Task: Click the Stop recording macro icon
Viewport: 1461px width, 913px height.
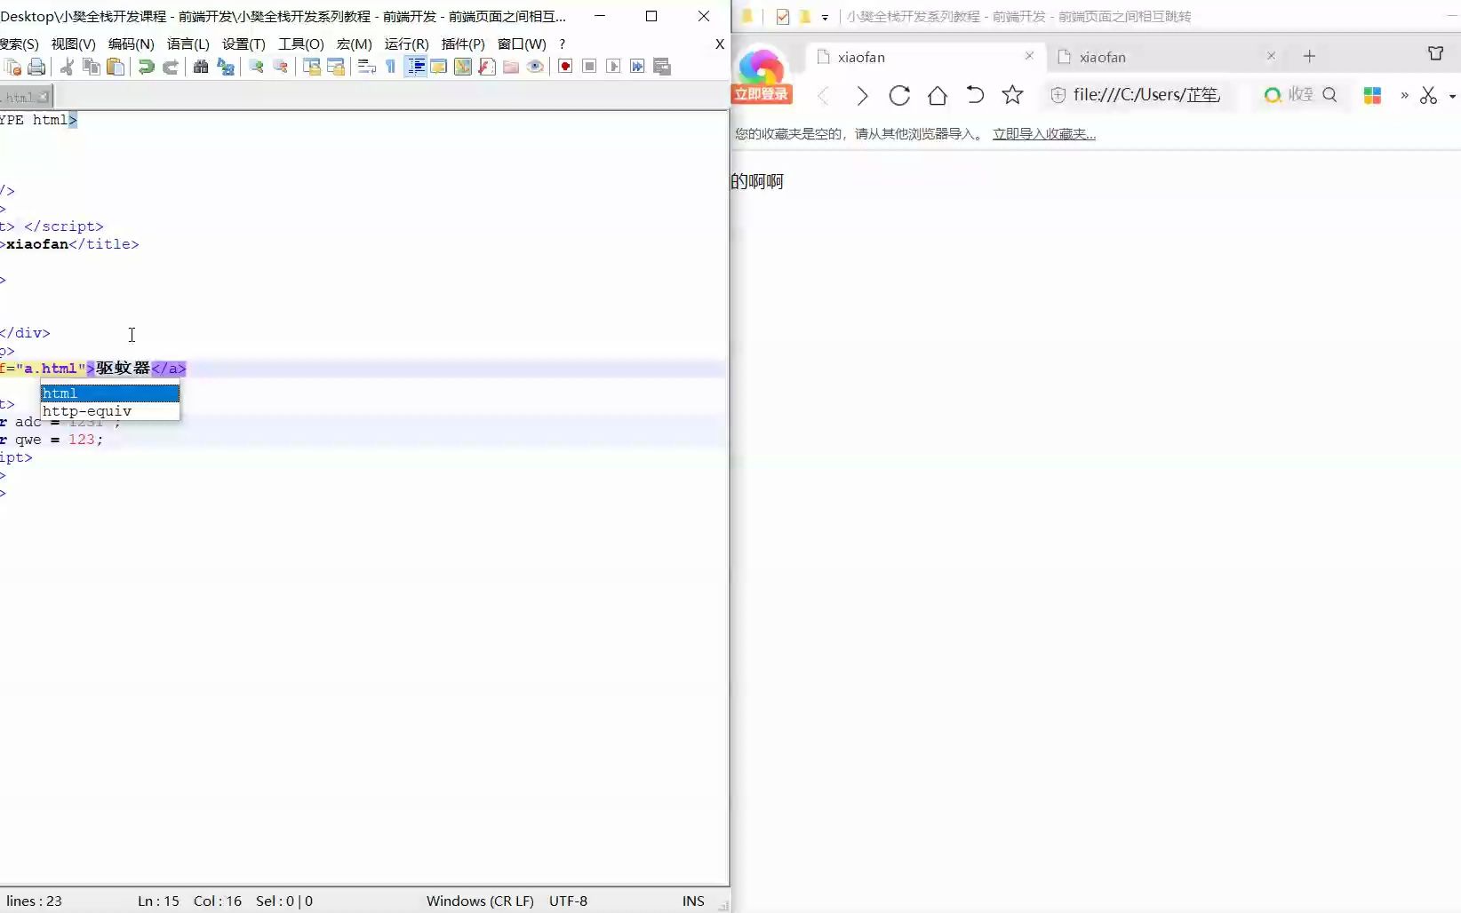Action: pyautogui.click(x=589, y=67)
